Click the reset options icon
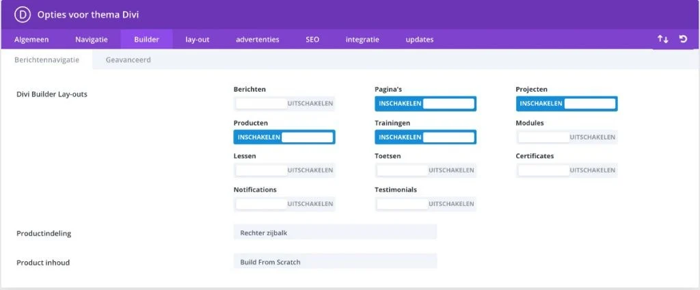Image resolution: width=700 pixels, height=290 pixels. (x=683, y=40)
